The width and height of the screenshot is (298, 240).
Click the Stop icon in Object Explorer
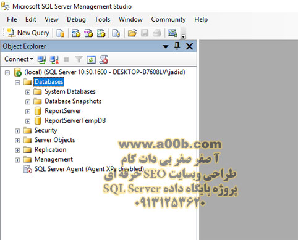(x=66, y=60)
